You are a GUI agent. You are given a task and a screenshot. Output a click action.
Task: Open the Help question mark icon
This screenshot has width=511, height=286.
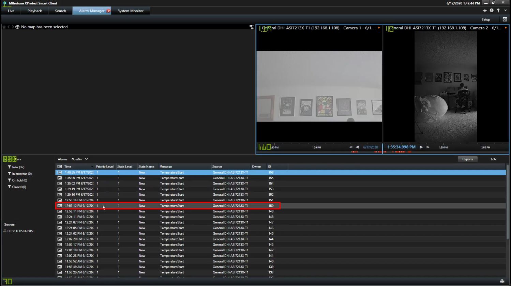491,11
